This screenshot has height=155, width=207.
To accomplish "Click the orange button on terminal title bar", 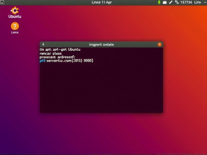I will point(160,44).
